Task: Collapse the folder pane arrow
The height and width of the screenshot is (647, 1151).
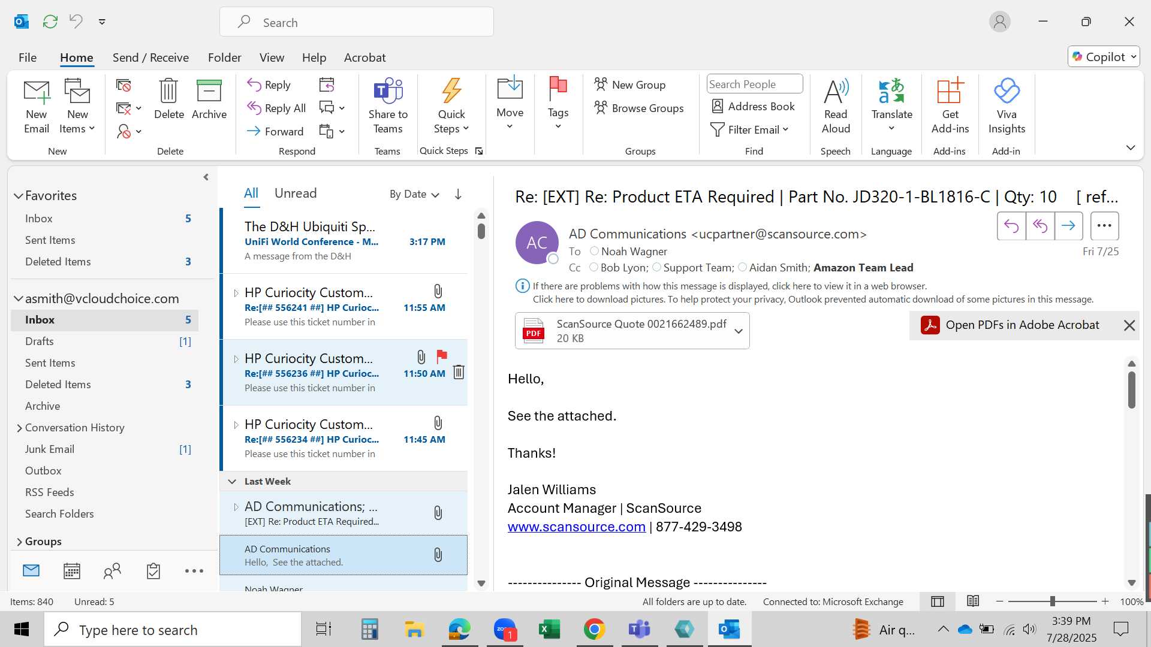Action: 206,177
